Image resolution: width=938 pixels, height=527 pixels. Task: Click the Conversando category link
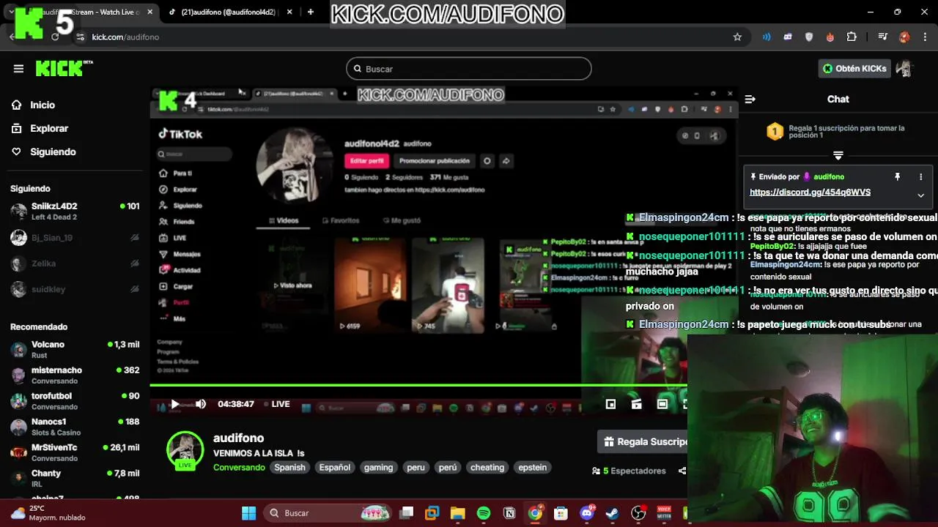pyautogui.click(x=239, y=467)
